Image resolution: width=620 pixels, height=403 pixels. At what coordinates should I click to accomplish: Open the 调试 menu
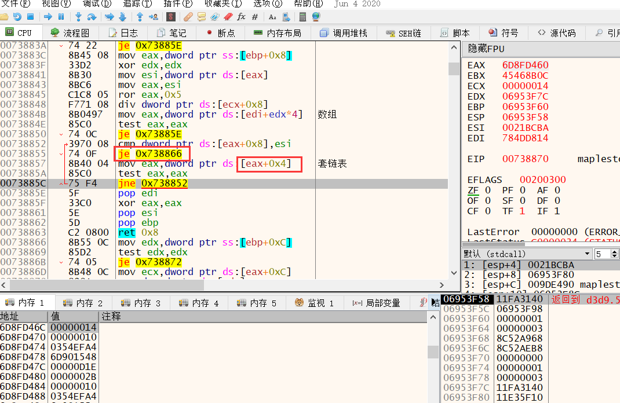[x=96, y=3]
